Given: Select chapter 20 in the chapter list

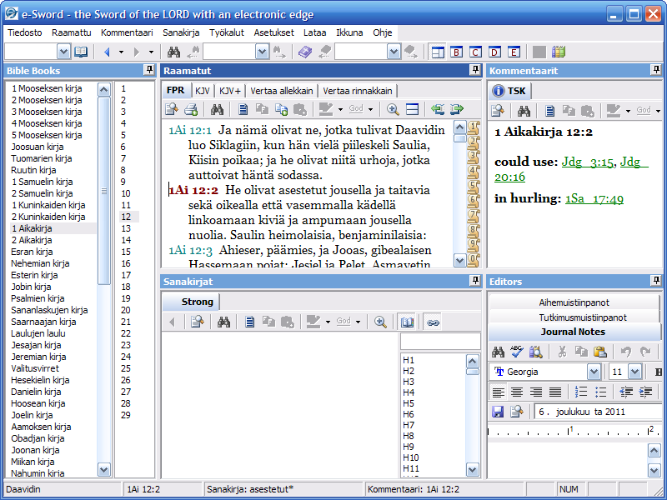Looking at the screenshot, I should 126,310.
